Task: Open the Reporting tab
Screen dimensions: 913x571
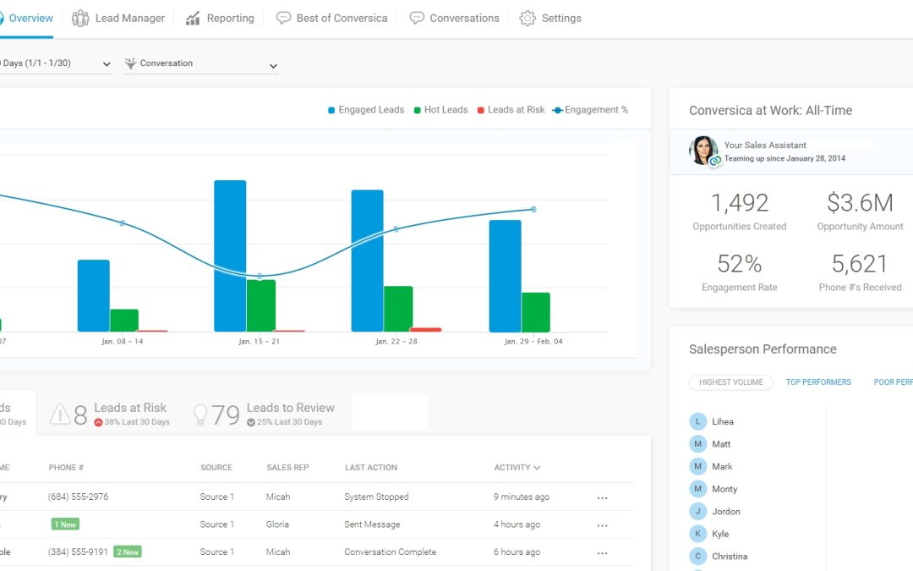Action: [x=220, y=18]
